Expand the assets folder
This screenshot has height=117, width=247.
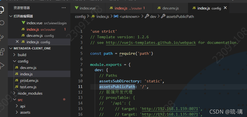click(17, 112)
